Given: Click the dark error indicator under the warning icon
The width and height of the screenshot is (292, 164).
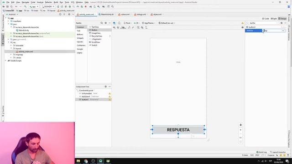Looking at the screenshot, I should point(242,27).
